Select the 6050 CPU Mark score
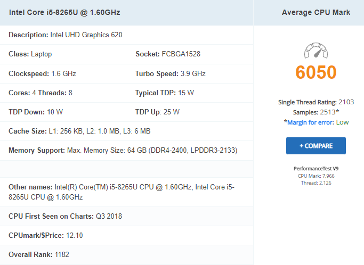364x265 pixels. point(316,72)
